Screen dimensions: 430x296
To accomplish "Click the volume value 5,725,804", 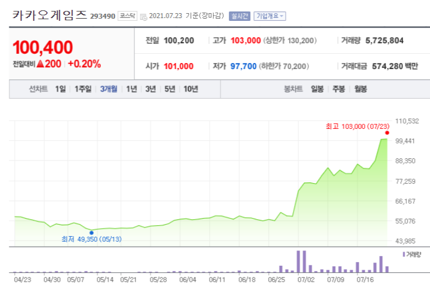I will coord(384,41).
